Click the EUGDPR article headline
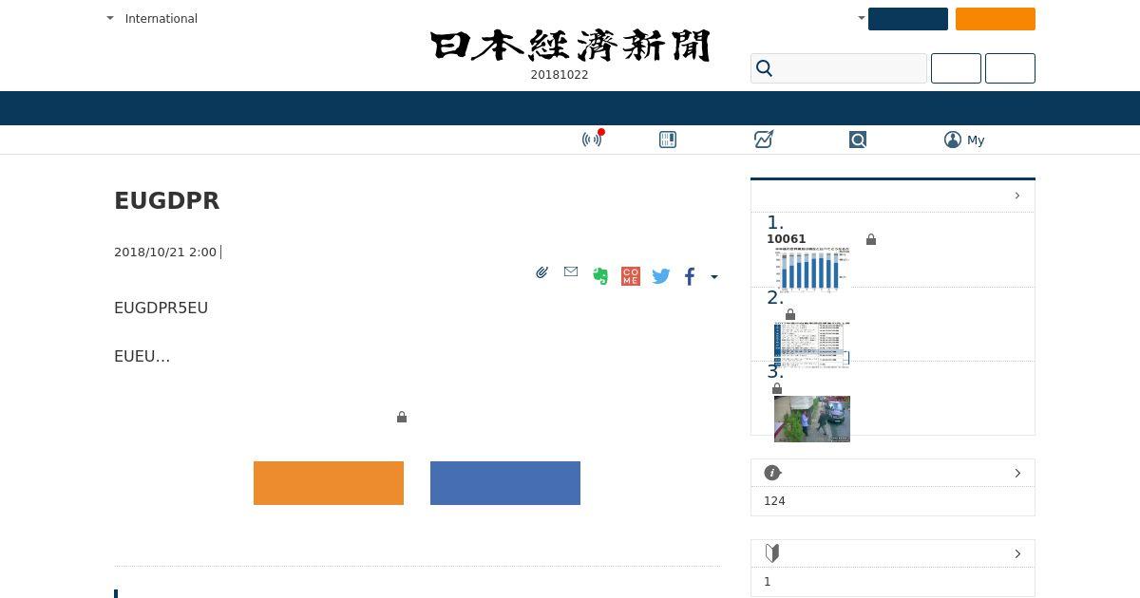1140x598 pixels. tap(167, 201)
